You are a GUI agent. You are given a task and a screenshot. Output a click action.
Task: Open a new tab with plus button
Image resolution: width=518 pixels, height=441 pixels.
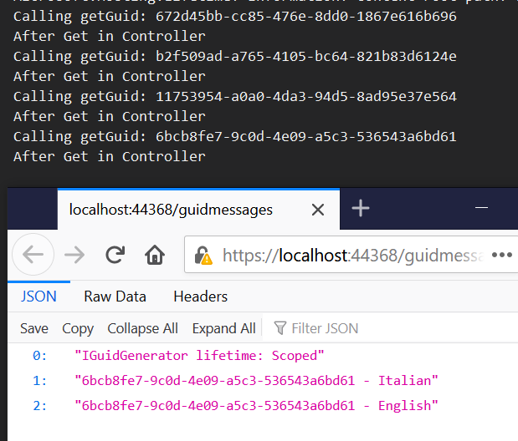[361, 209]
